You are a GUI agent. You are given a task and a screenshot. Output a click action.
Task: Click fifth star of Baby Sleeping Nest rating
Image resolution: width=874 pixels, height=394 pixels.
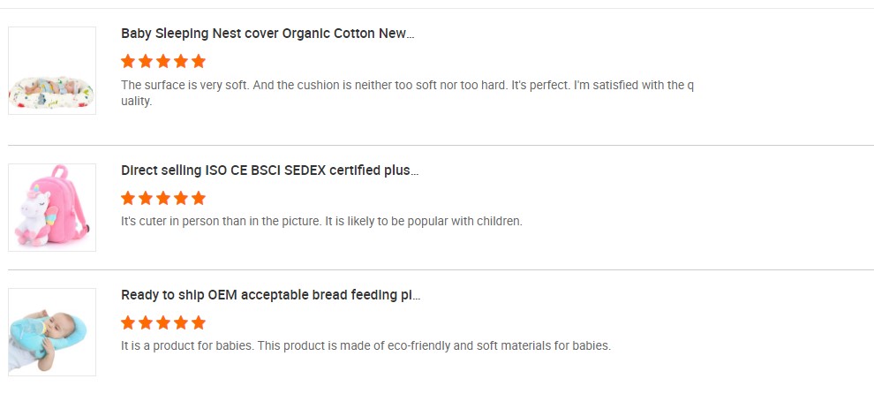click(199, 61)
